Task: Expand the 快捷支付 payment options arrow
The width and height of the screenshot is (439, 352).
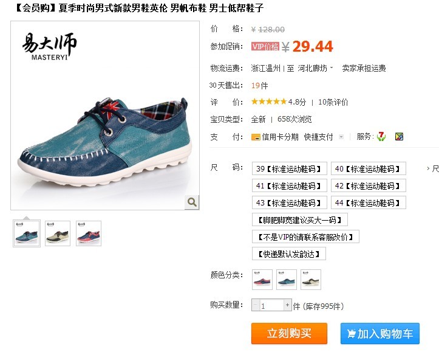Action: pyautogui.click(x=341, y=137)
